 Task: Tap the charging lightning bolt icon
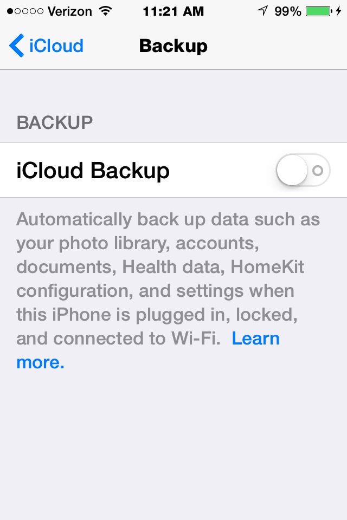338,11
